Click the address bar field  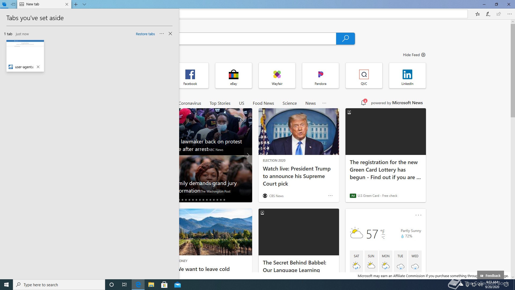click(x=323, y=14)
